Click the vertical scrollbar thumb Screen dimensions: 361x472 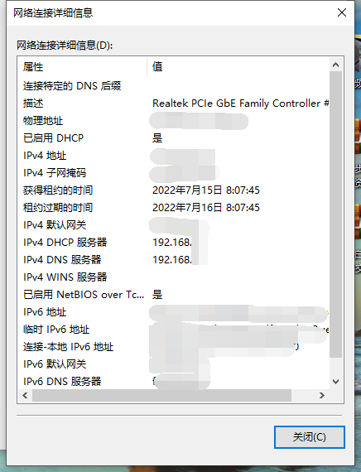(335, 214)
